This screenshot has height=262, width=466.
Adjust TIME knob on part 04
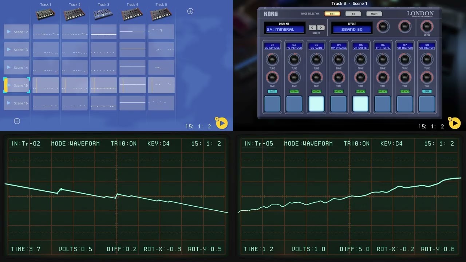click(339, 77)
